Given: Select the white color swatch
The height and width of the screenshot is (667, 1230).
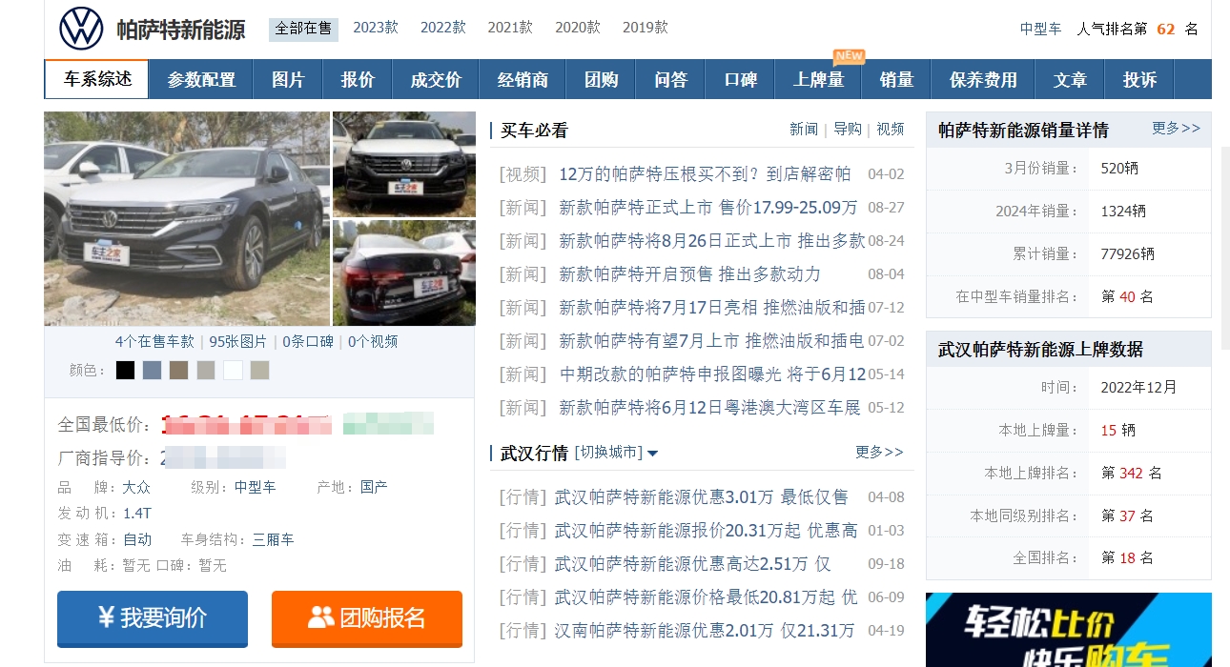Looking at the screenshot, I should (233, 371).
